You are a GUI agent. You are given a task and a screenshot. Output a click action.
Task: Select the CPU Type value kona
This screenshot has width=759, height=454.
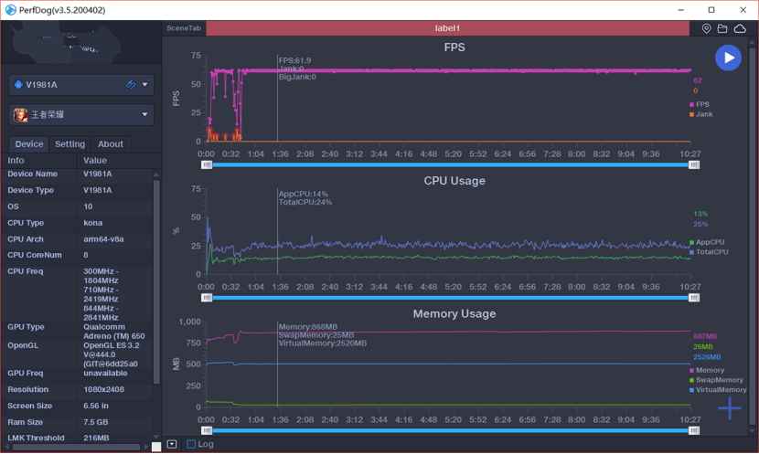click(x=93, y=223)
